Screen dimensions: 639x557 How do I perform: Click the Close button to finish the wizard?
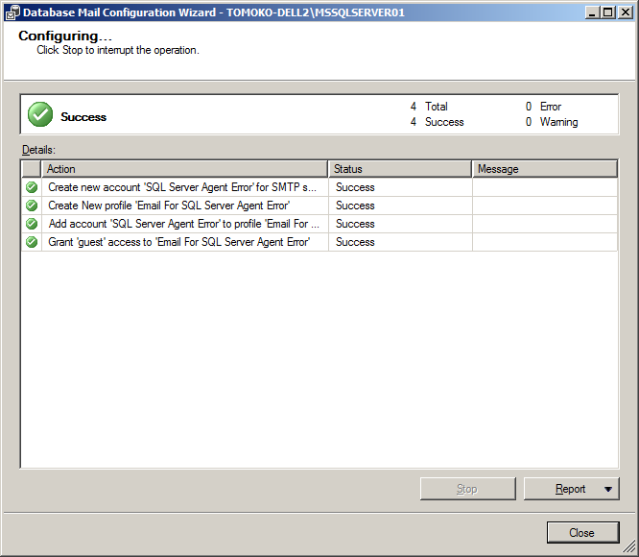pyautogui.click(x=582, y=533)
